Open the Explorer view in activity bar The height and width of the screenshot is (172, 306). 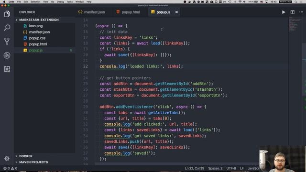(x=7, y=14)
